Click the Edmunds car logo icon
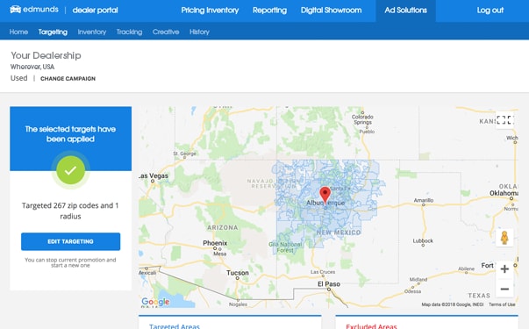529x329 pixels. [x=15, y=10]
